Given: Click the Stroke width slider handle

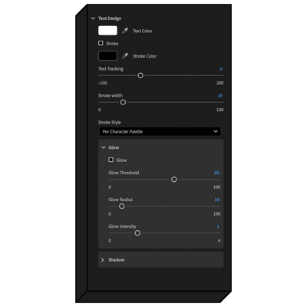Looking at the screenshot, I should 123,102.
